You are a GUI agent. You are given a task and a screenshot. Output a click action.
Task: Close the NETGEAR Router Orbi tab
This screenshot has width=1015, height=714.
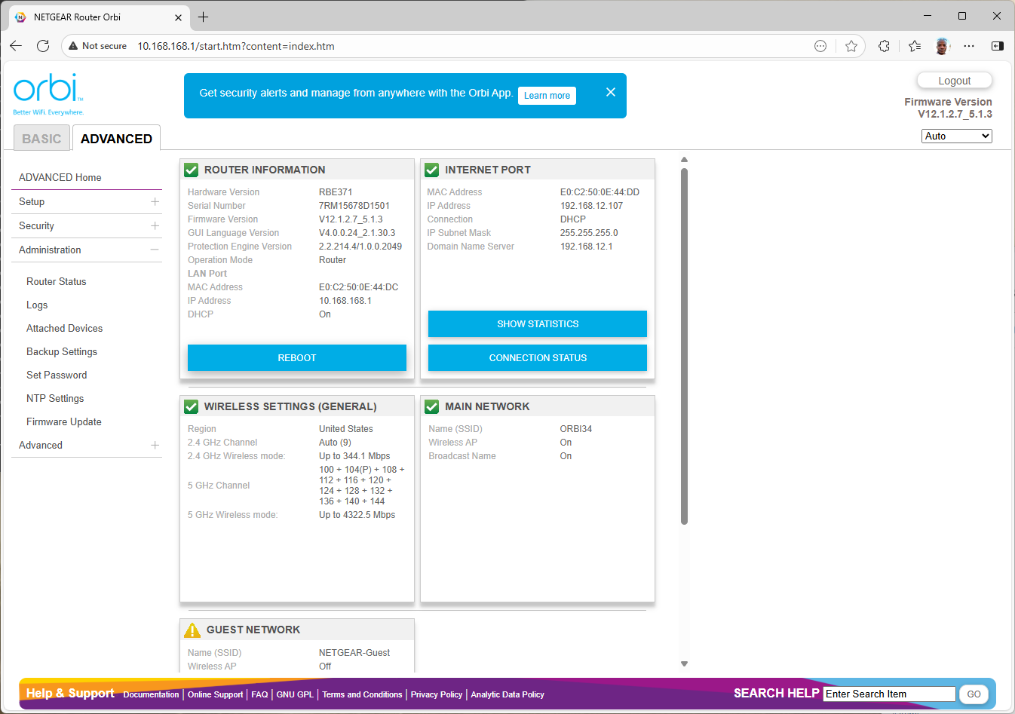179,17
